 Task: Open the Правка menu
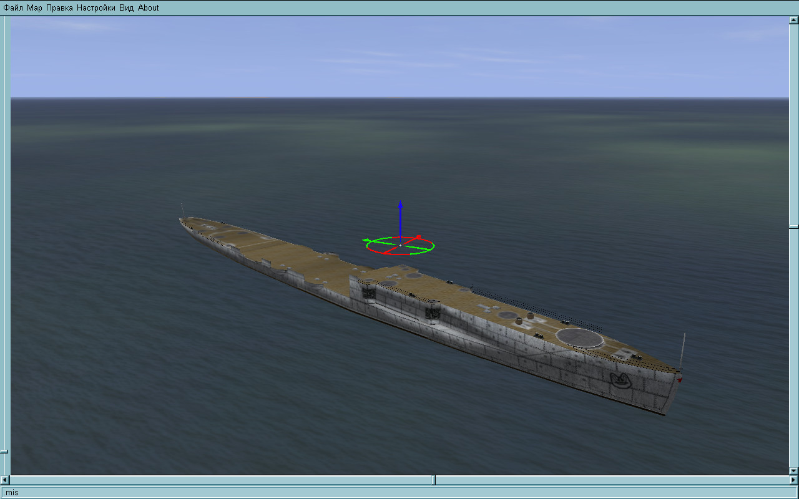tap(59, 8)
